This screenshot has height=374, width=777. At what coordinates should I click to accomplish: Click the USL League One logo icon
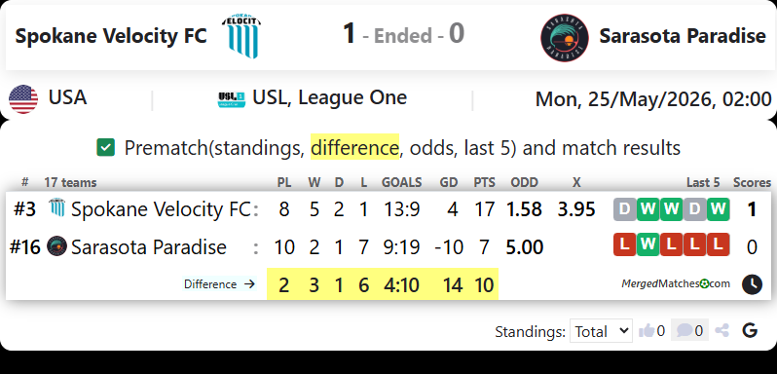pyautogui.click(x=232, y=99)
